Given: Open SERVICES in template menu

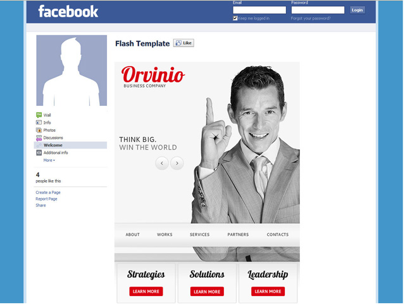Looking at the screenshot, I should (x=200, y=235).
